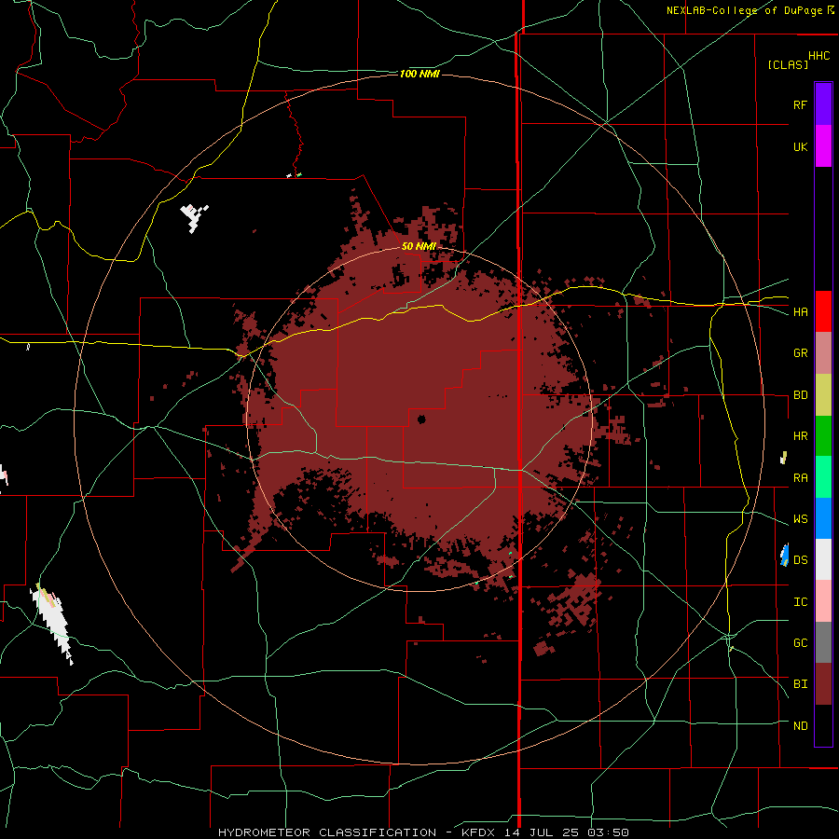This screenshot has height=839, width=839.
Task: Select the GR pink-brown legend swatch
Action: (x=823, y=353)
